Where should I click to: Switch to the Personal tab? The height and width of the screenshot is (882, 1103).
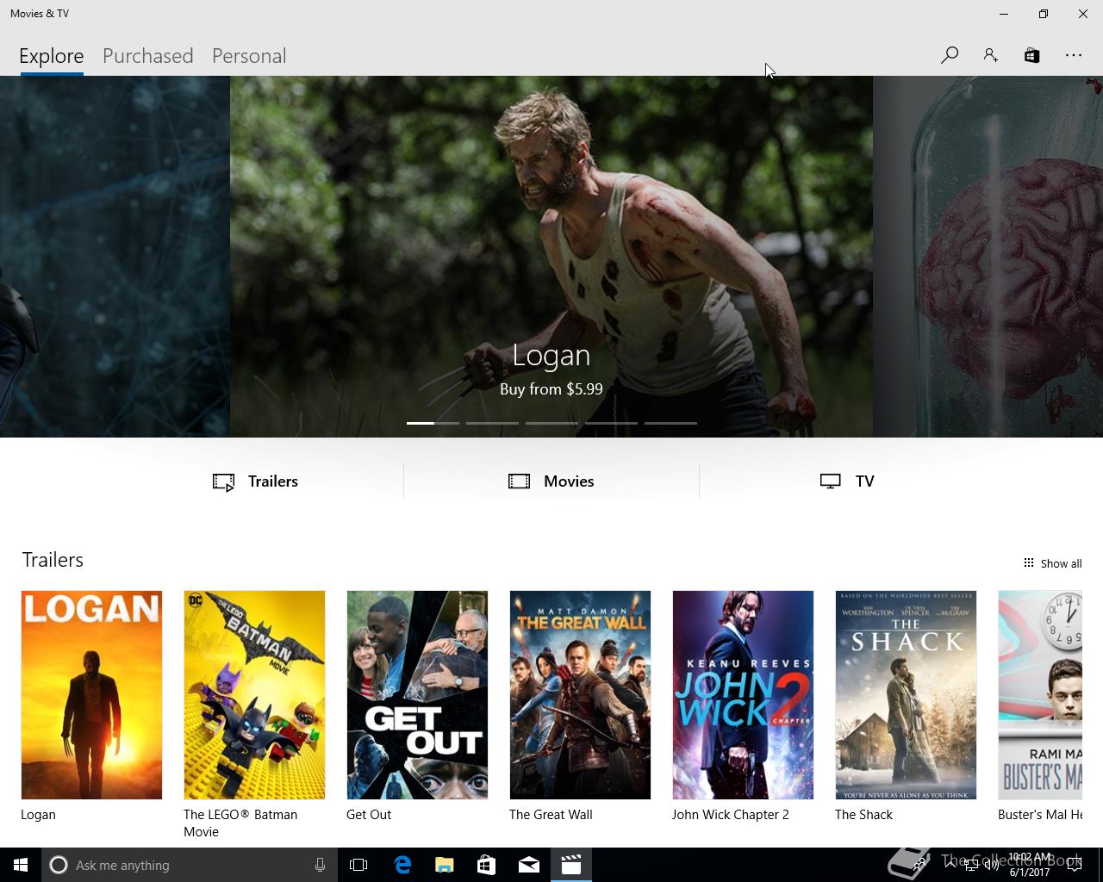pyautogui.click(x=249, y=56)
